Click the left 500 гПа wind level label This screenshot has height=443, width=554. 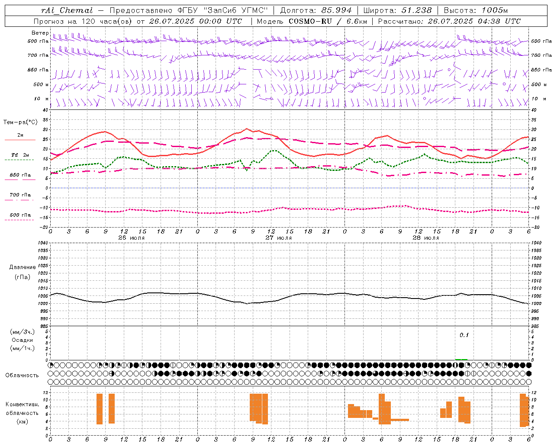click(38, 41)
